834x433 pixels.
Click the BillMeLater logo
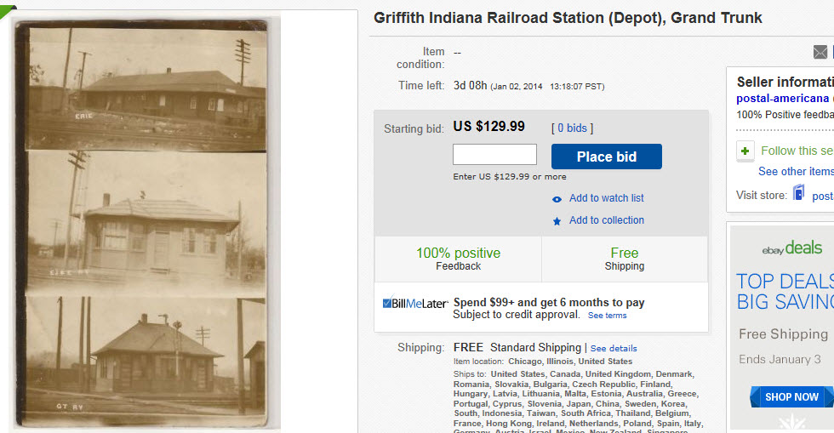click(415, 303)
